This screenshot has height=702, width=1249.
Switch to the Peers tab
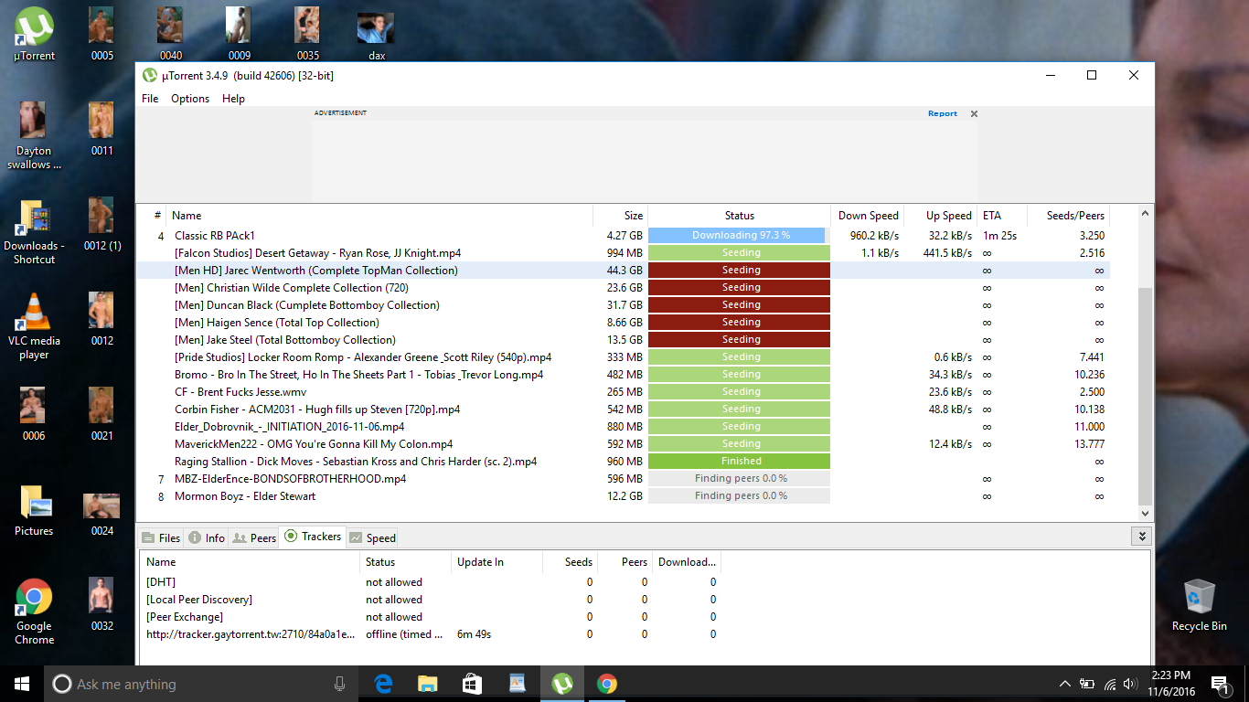[254, 537]
